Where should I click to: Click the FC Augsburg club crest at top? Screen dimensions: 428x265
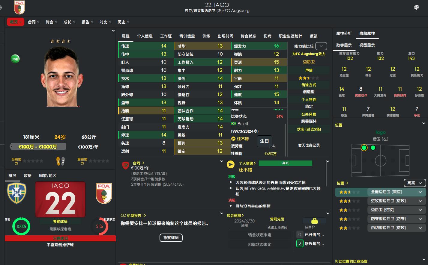point(19,7)
